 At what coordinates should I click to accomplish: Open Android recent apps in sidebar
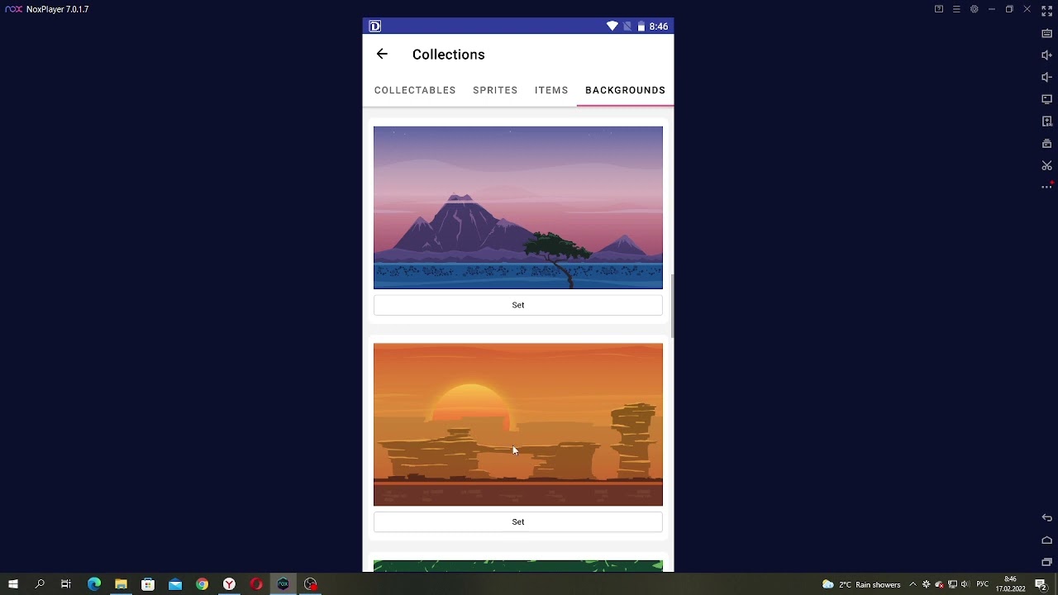click(1046, 562)
